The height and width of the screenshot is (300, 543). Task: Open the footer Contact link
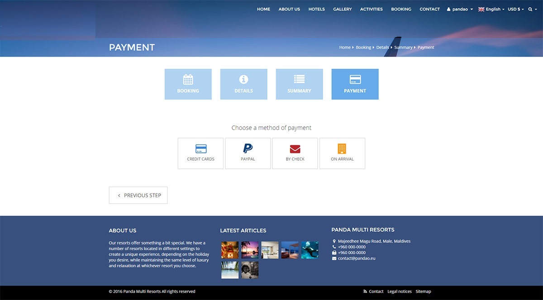coord(376,291)
